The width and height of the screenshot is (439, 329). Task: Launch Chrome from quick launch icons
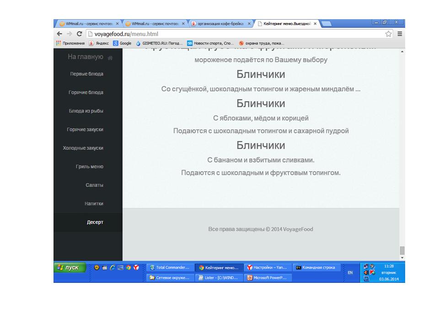pyautogui.click(x=128, y=267)
